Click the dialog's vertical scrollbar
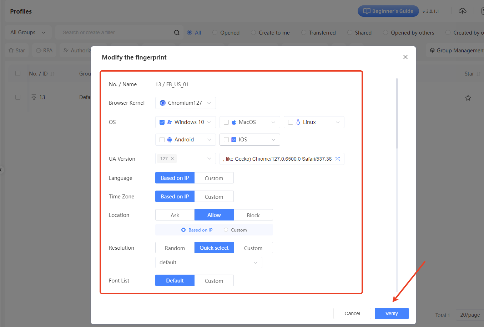This screenshot has height=327, width=484. 397,114
